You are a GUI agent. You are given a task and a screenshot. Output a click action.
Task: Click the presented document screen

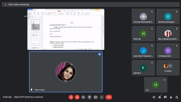(66, 29)
